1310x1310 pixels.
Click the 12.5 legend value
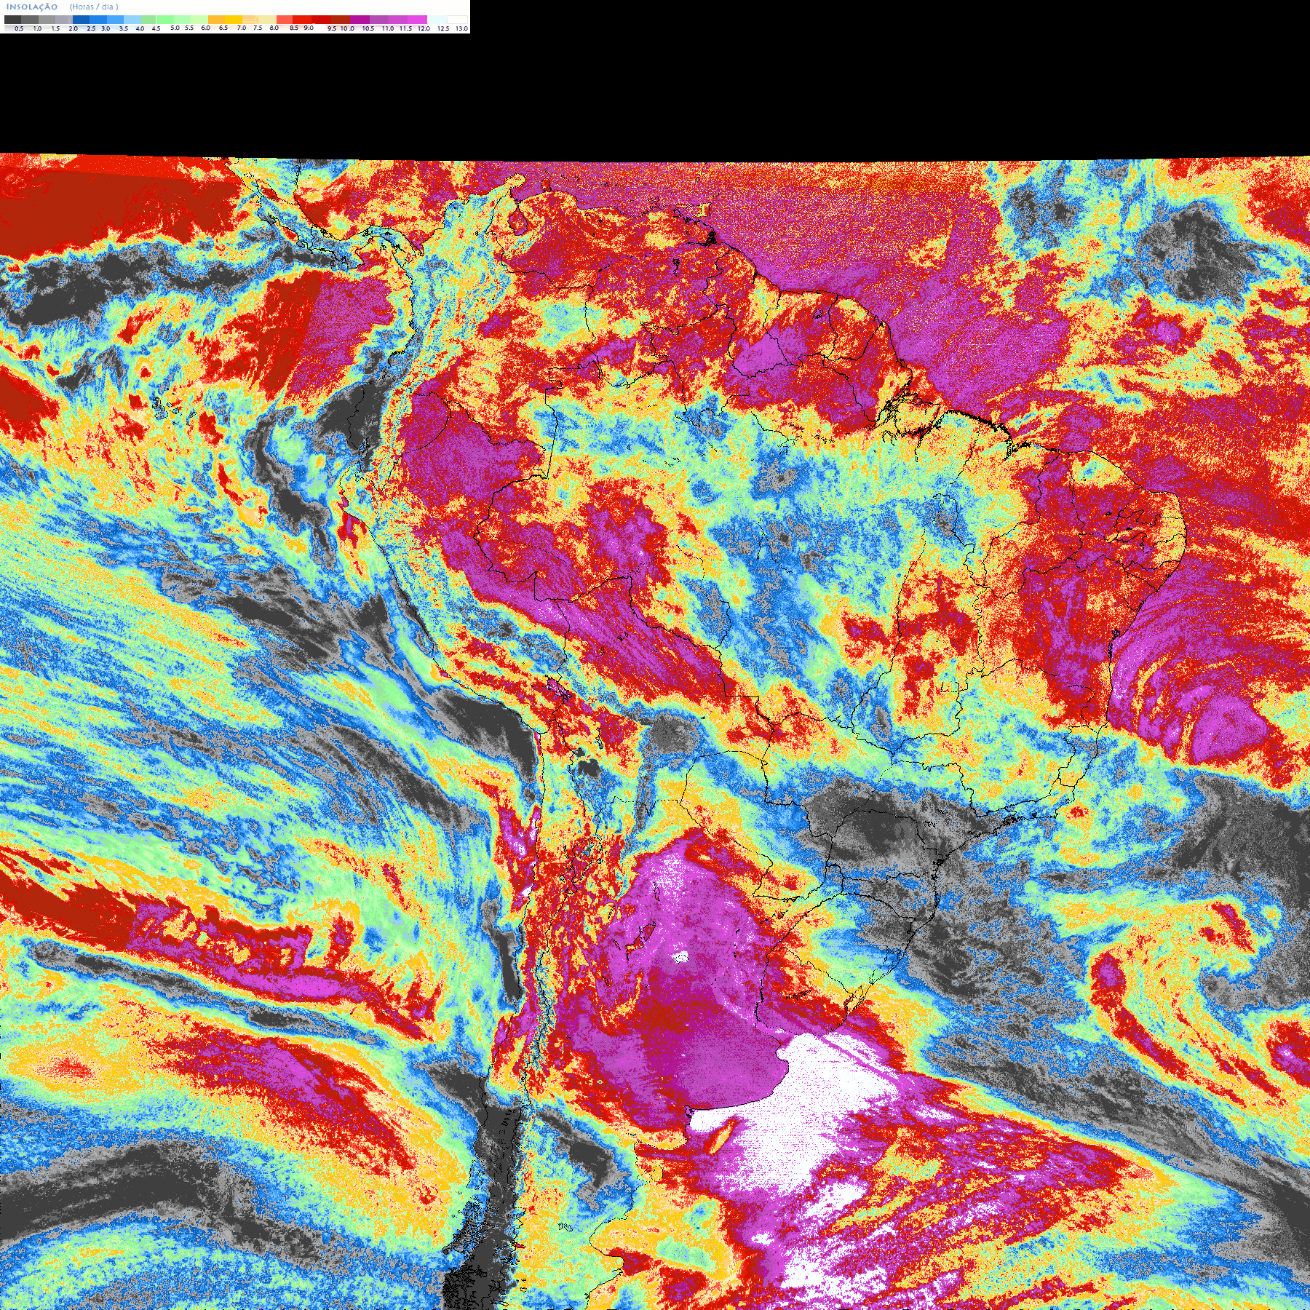[443, 28]
